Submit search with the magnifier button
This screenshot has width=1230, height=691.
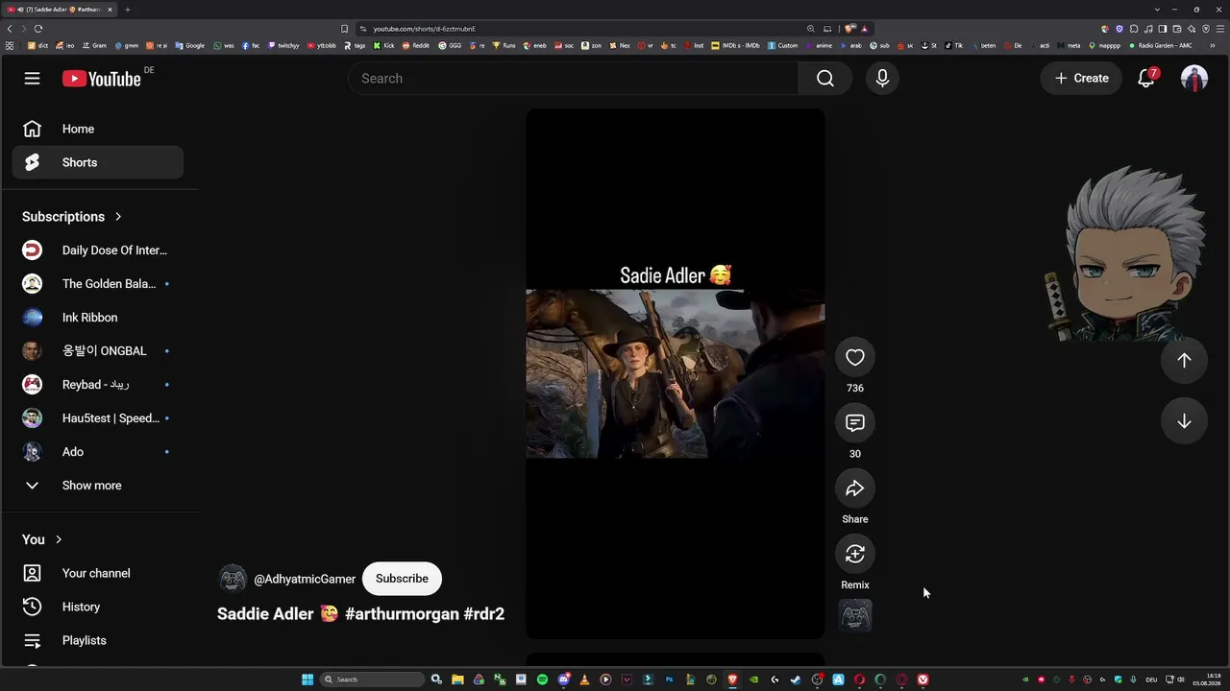[825, 79]
